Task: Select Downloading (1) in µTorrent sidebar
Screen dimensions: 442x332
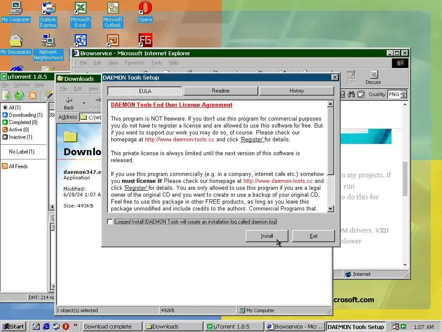Action: pyautogui.click(x=22, y=115)
